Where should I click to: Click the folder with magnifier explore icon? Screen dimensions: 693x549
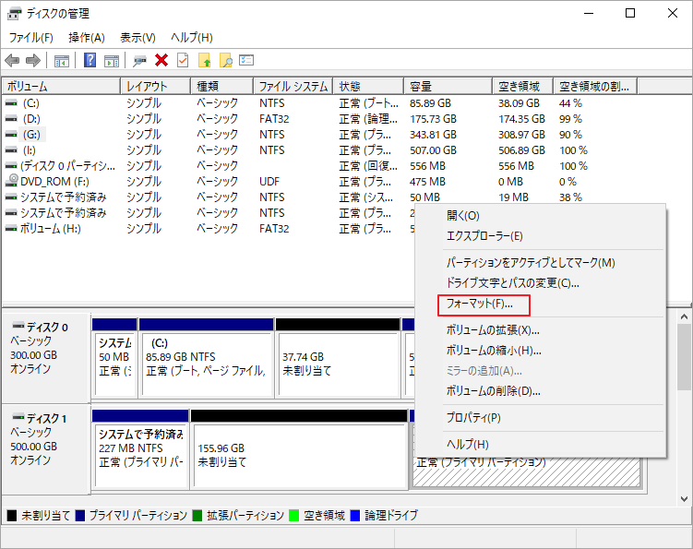(x=225, y=60)
